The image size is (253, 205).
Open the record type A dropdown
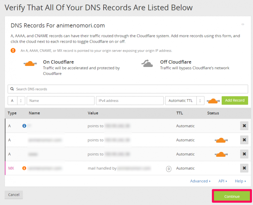tap(16, 101)
